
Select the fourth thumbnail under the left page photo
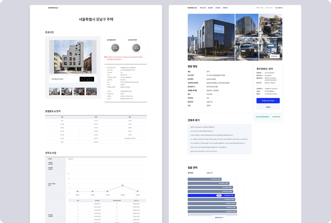tap(91, 91)
